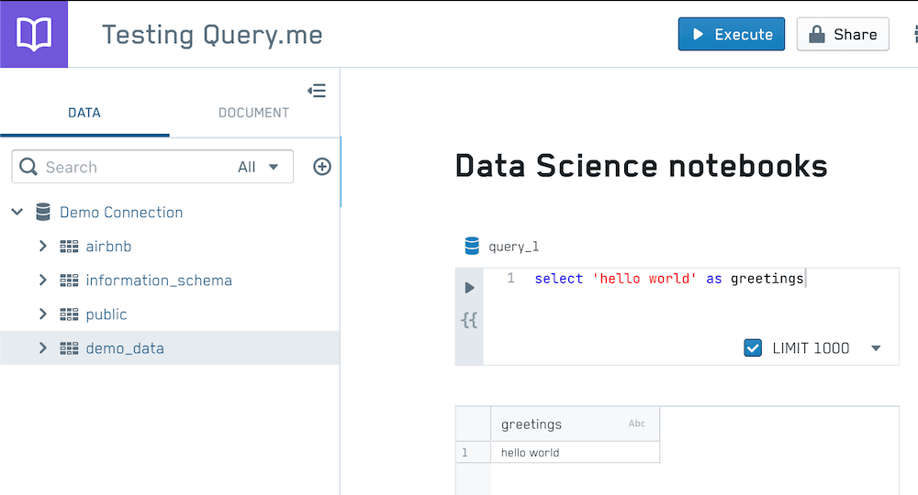Click the Abc type indicator in greetings column

click(637, 423)
